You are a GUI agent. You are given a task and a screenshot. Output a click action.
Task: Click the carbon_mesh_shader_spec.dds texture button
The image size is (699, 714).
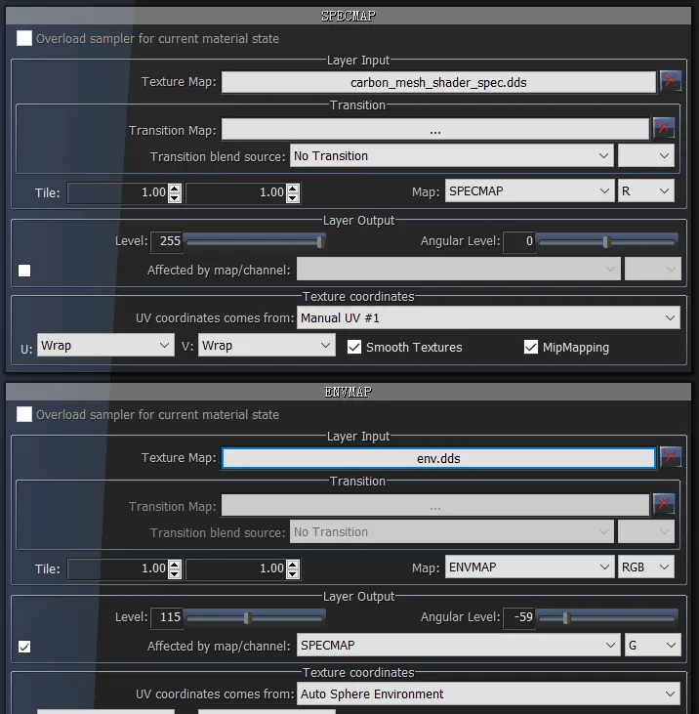(x=437, y=82)
